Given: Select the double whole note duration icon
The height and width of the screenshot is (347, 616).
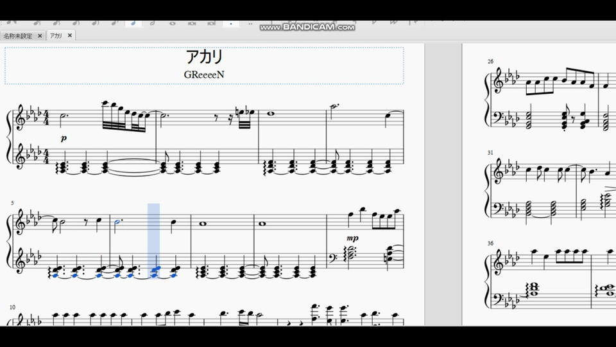Looking at the screenshot, I should click(192, 23).
